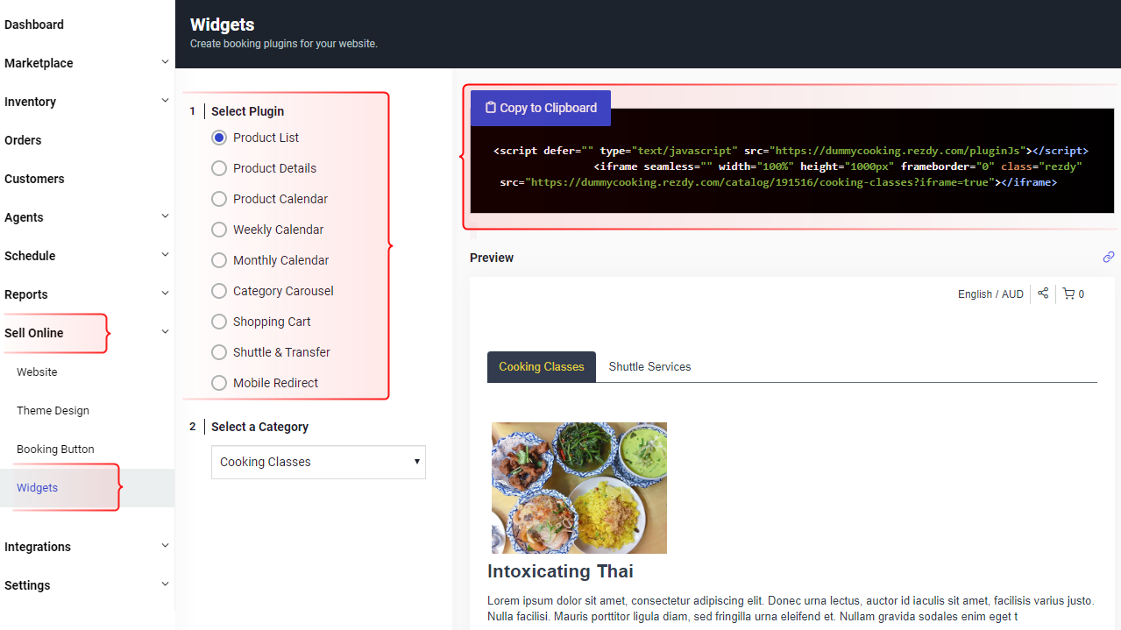The width and height of the screenshot is (1121, 630).
Task: Go to Dashboard in the sidebar
Action: [x=34, y=25]
